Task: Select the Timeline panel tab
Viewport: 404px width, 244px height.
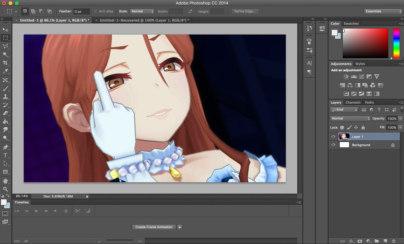Action: (x=22, y=202)
